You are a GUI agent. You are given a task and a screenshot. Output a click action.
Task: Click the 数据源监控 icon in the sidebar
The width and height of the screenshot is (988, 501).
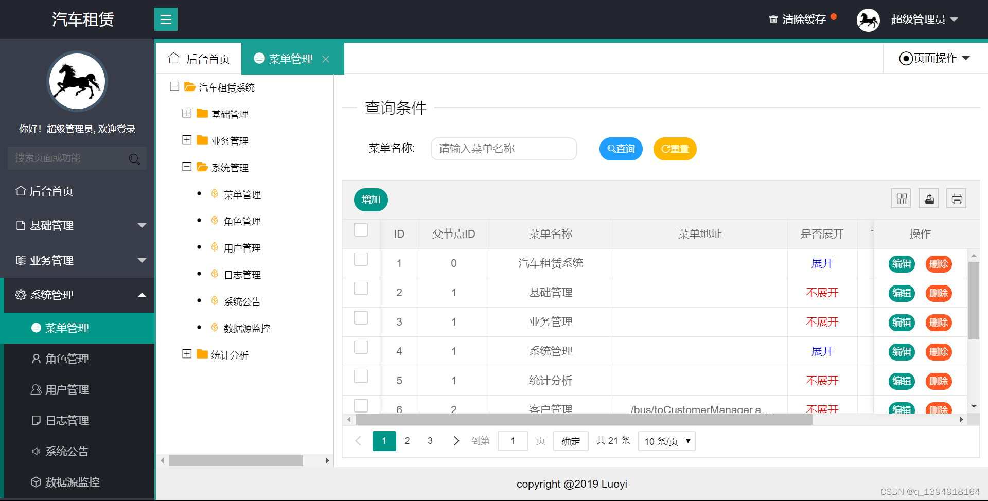click(36, 482)
